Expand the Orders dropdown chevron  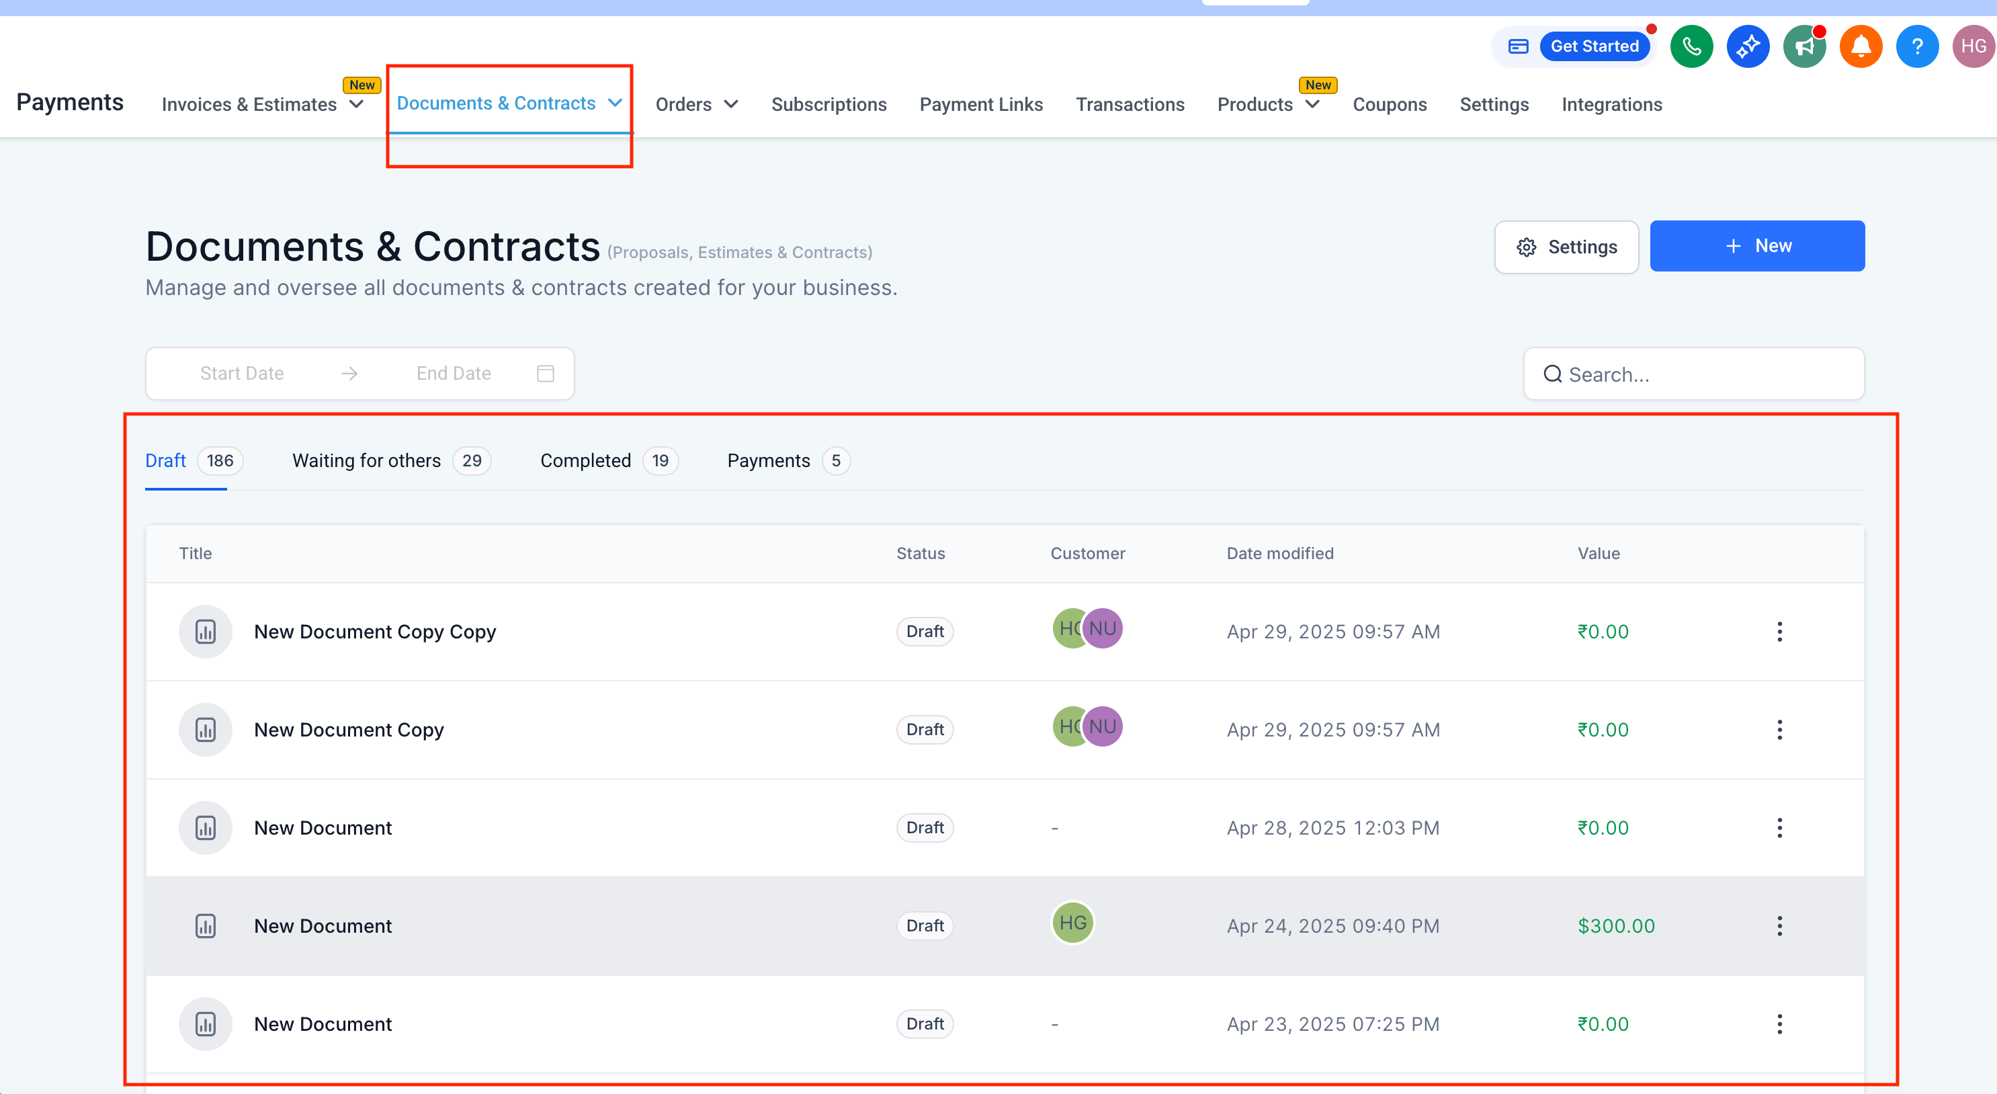731,105
